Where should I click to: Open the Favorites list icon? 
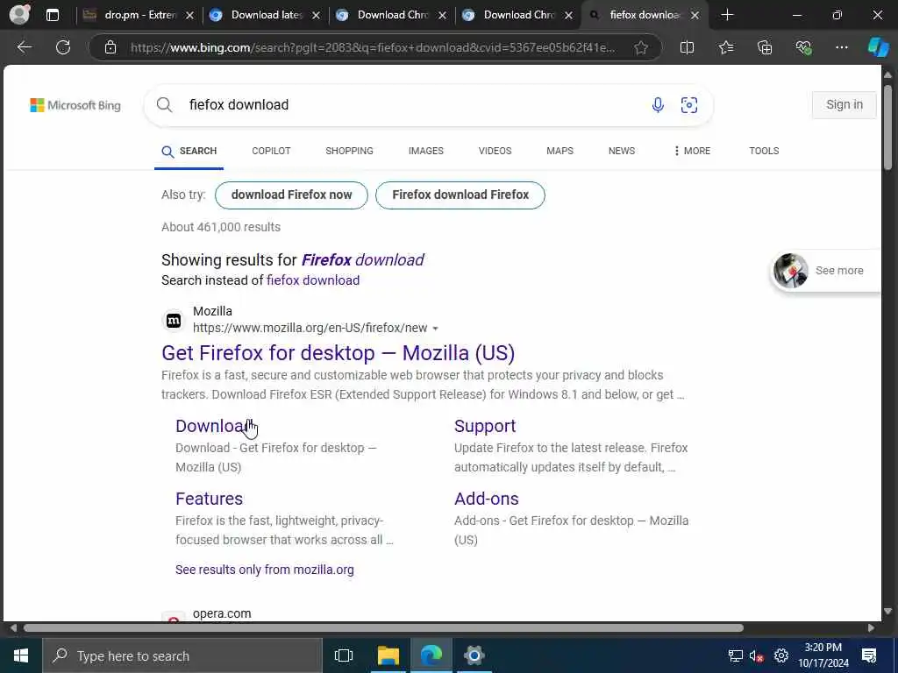726,47
